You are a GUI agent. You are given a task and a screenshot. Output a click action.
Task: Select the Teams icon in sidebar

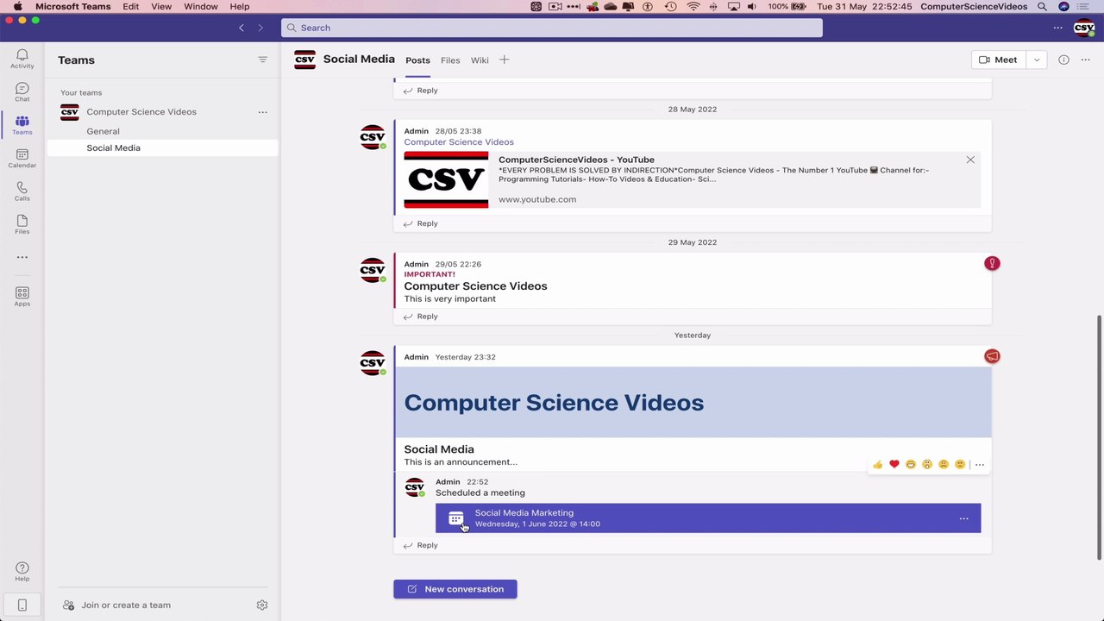click(22, 125)
